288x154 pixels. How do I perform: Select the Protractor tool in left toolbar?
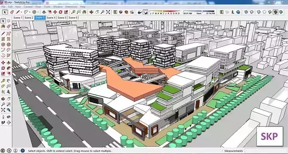[x=3, y=86]
